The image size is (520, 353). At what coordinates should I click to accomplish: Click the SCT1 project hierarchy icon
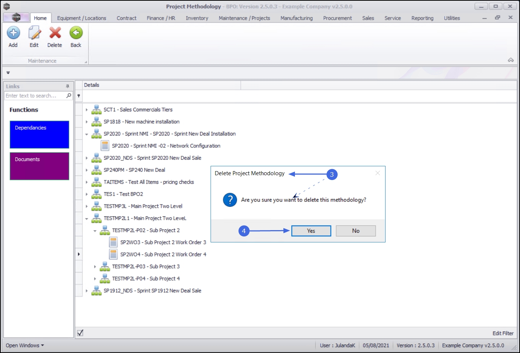[x=97, y=110]
